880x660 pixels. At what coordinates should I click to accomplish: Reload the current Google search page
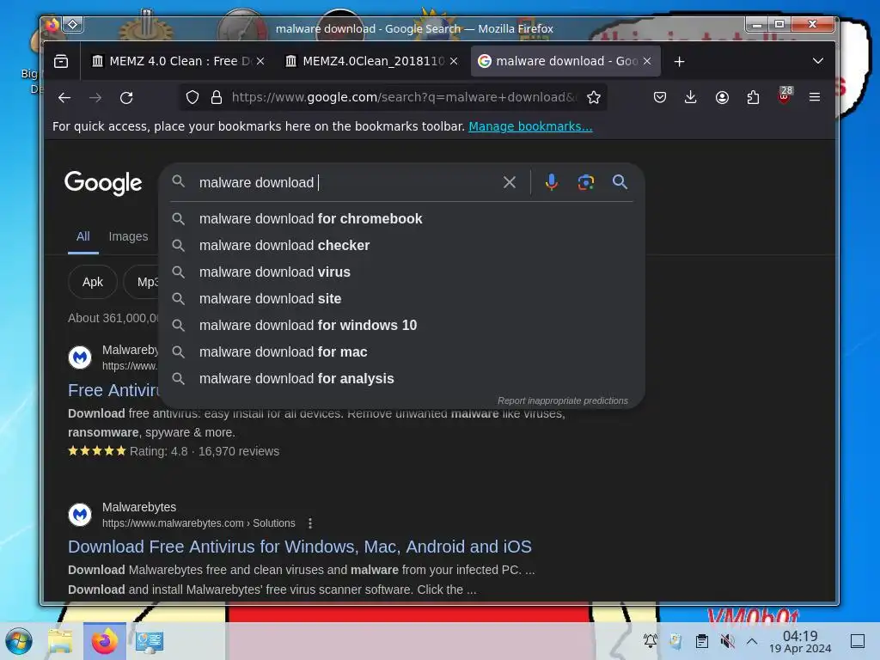click(x=126, y=98)
